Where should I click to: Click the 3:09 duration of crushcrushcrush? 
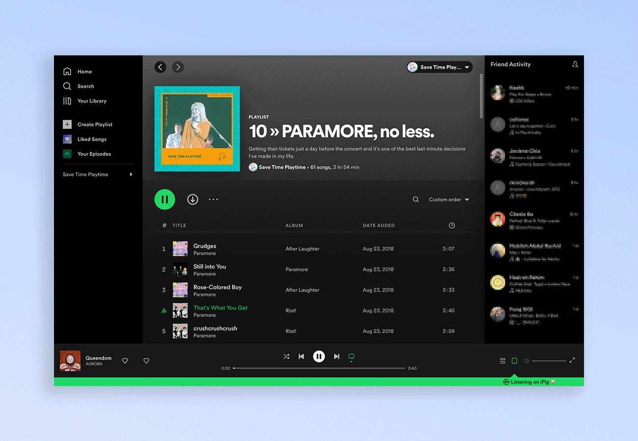[x=449, y=331]
